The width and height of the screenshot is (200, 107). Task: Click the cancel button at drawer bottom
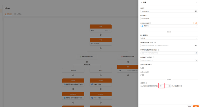click(190, 106)
